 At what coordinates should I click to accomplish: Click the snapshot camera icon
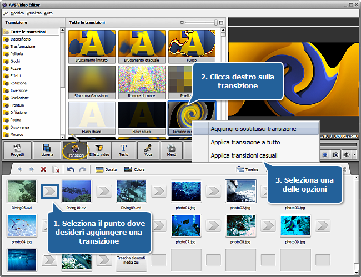coord(337,155)
